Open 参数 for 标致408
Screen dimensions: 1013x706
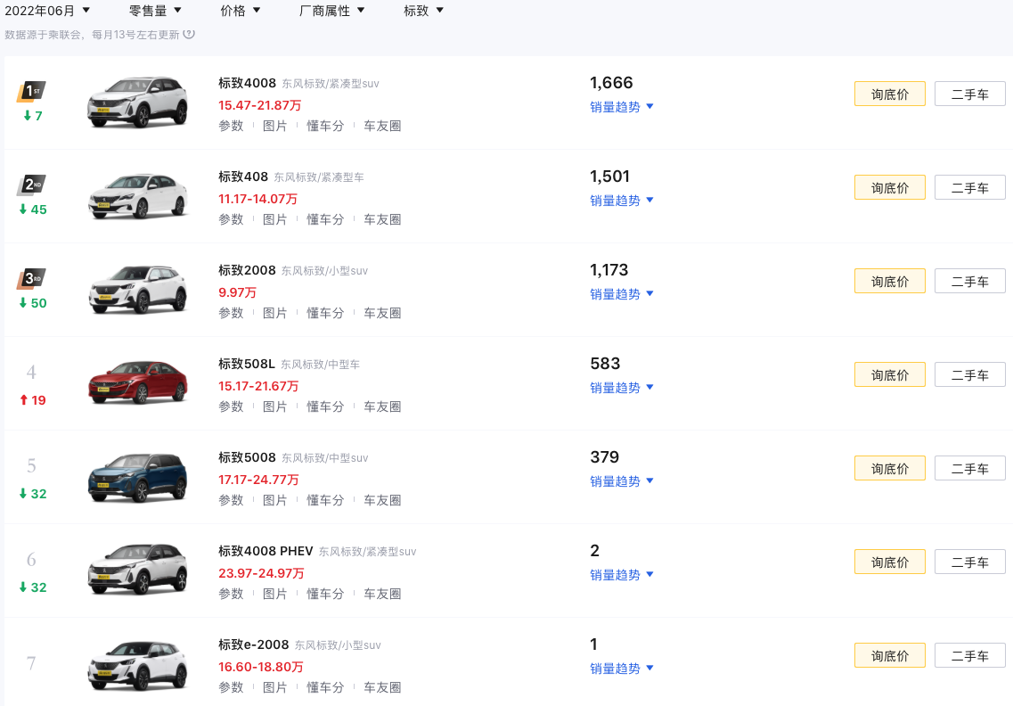pos(231,220)
